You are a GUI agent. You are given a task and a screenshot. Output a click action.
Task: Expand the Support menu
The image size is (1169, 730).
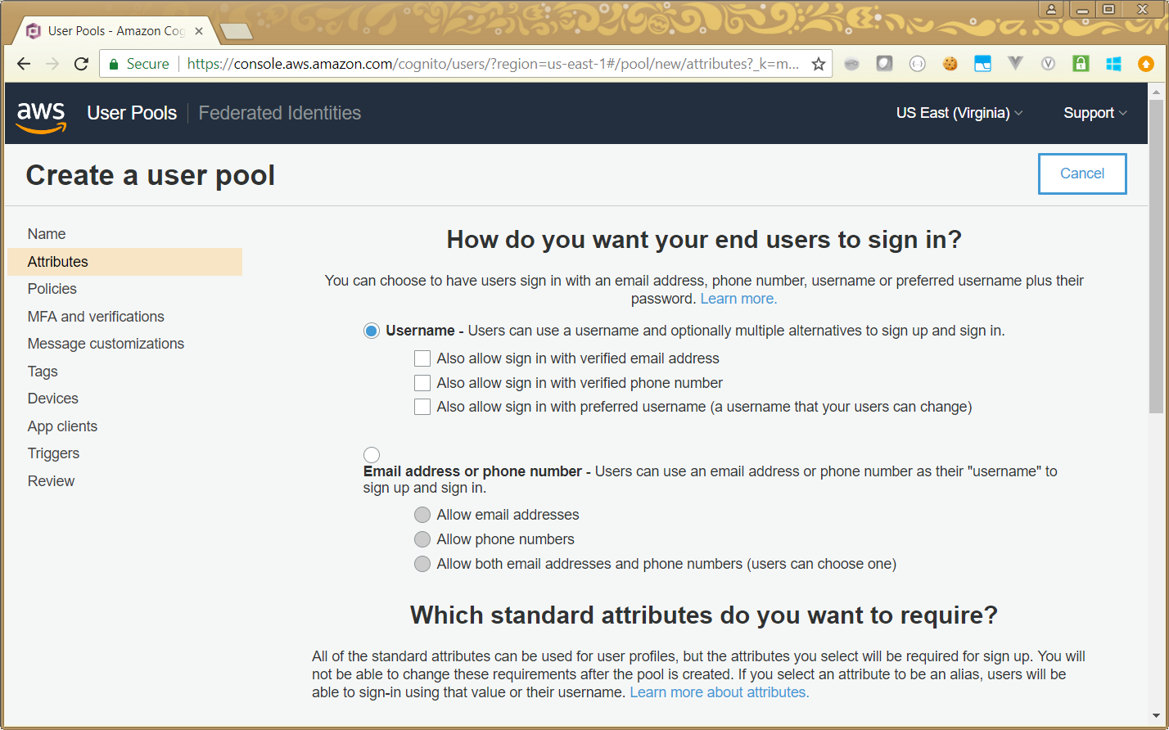coord(1095,113)
